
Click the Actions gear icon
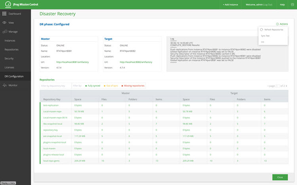(277, 24)
